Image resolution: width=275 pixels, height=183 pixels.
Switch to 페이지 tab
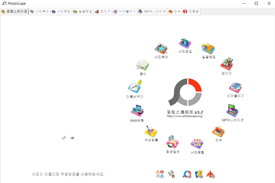click(x=103, y=11)
